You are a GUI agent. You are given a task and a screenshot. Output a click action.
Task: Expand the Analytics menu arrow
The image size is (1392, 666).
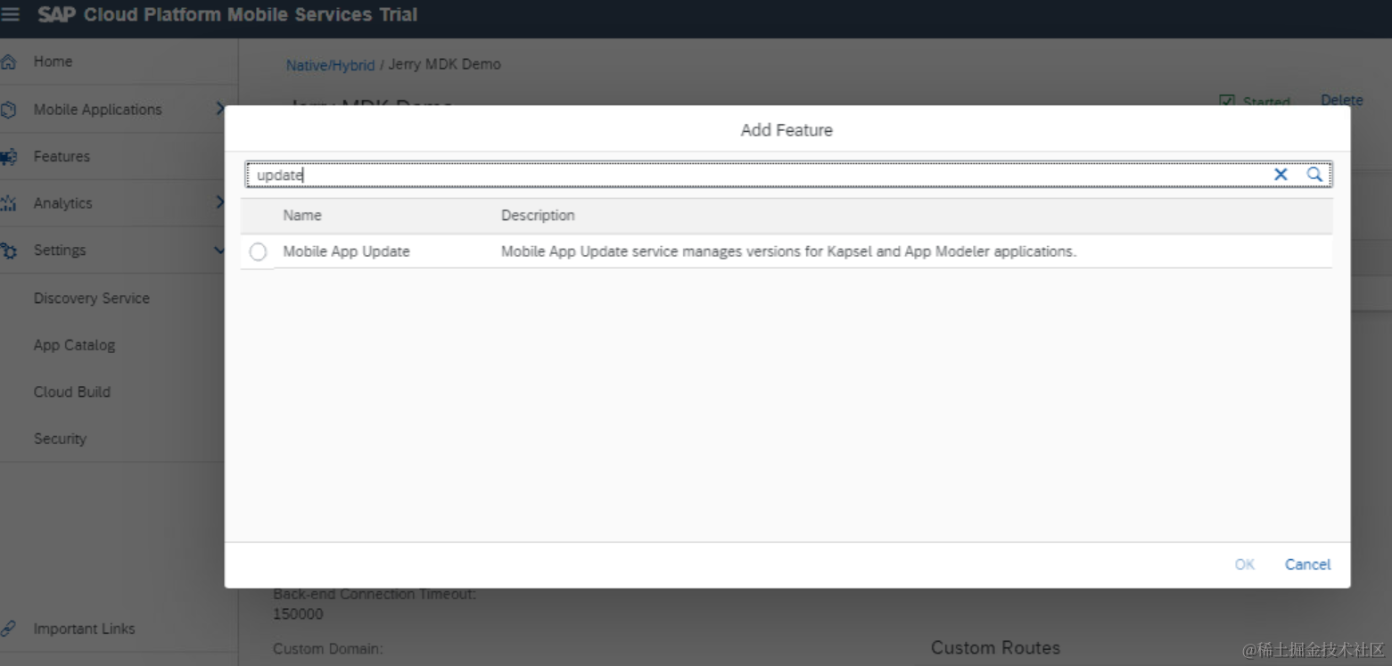click(219, 202)
